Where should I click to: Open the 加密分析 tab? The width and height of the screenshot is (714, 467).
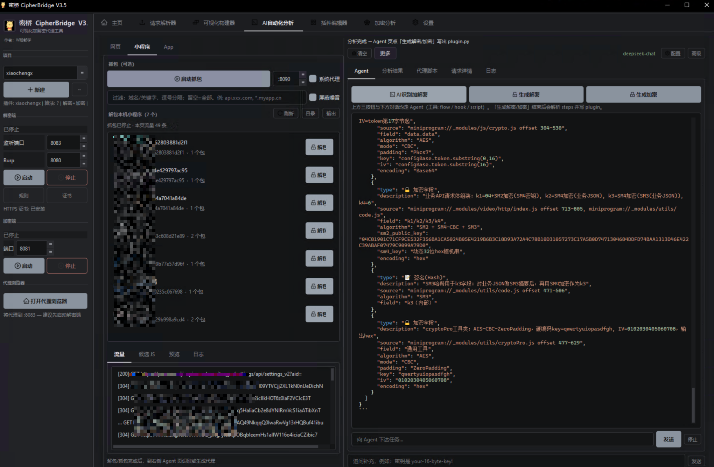[x=380, y=23]
